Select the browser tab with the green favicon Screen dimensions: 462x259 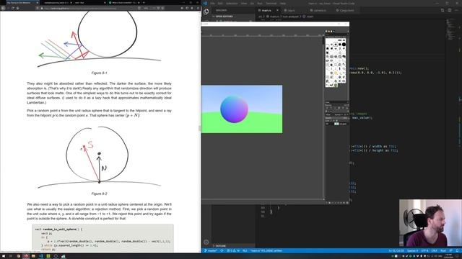123,3
